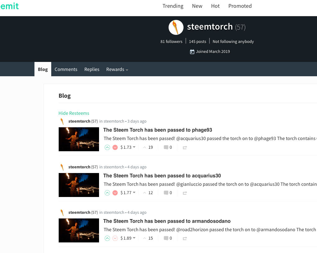317x253 pixels.
Task: Upvote the post passed to acquarius30
Action: (107, 193)
